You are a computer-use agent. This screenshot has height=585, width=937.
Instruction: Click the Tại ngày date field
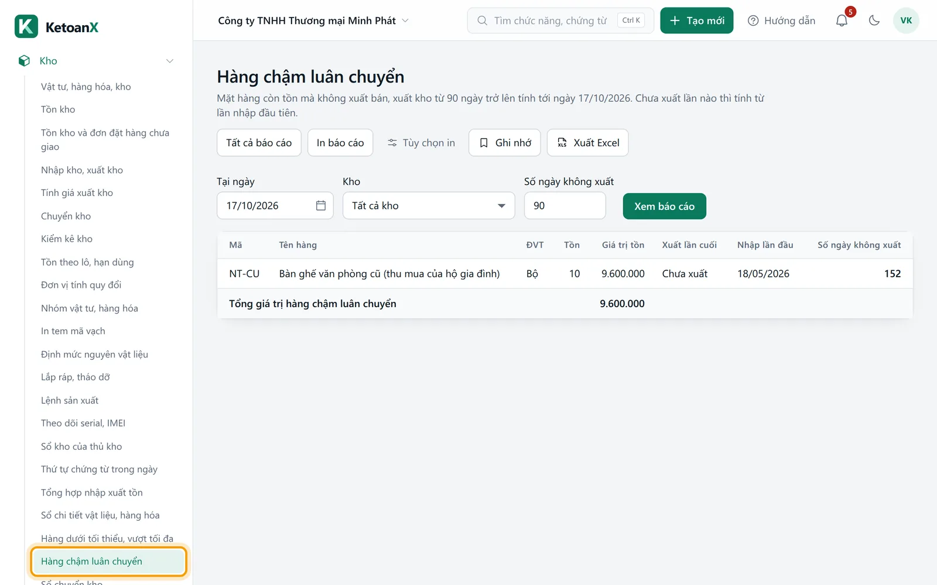coord(275,205)
